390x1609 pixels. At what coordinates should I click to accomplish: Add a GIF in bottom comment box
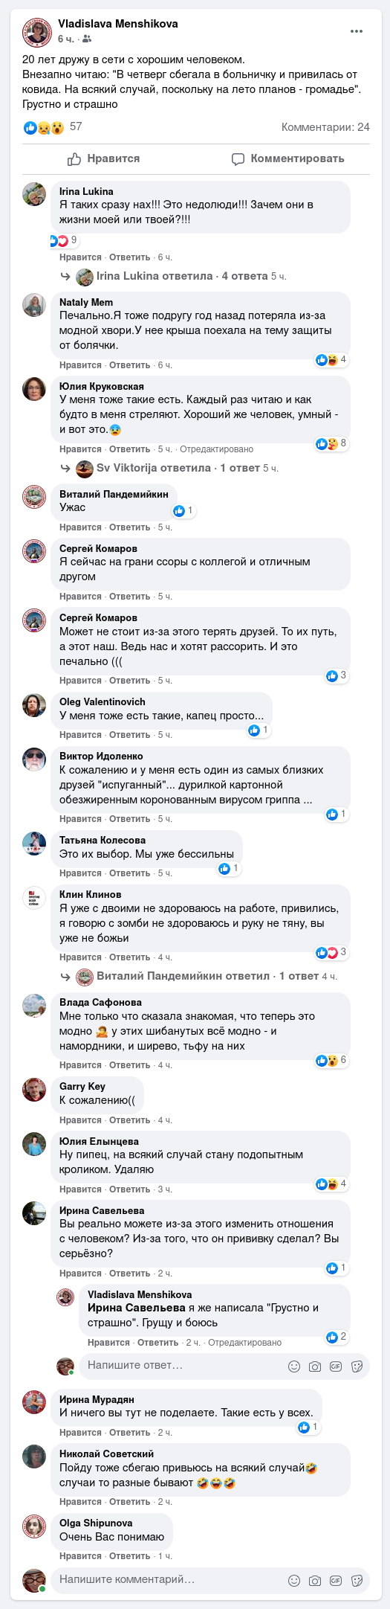click(336, 1581)
